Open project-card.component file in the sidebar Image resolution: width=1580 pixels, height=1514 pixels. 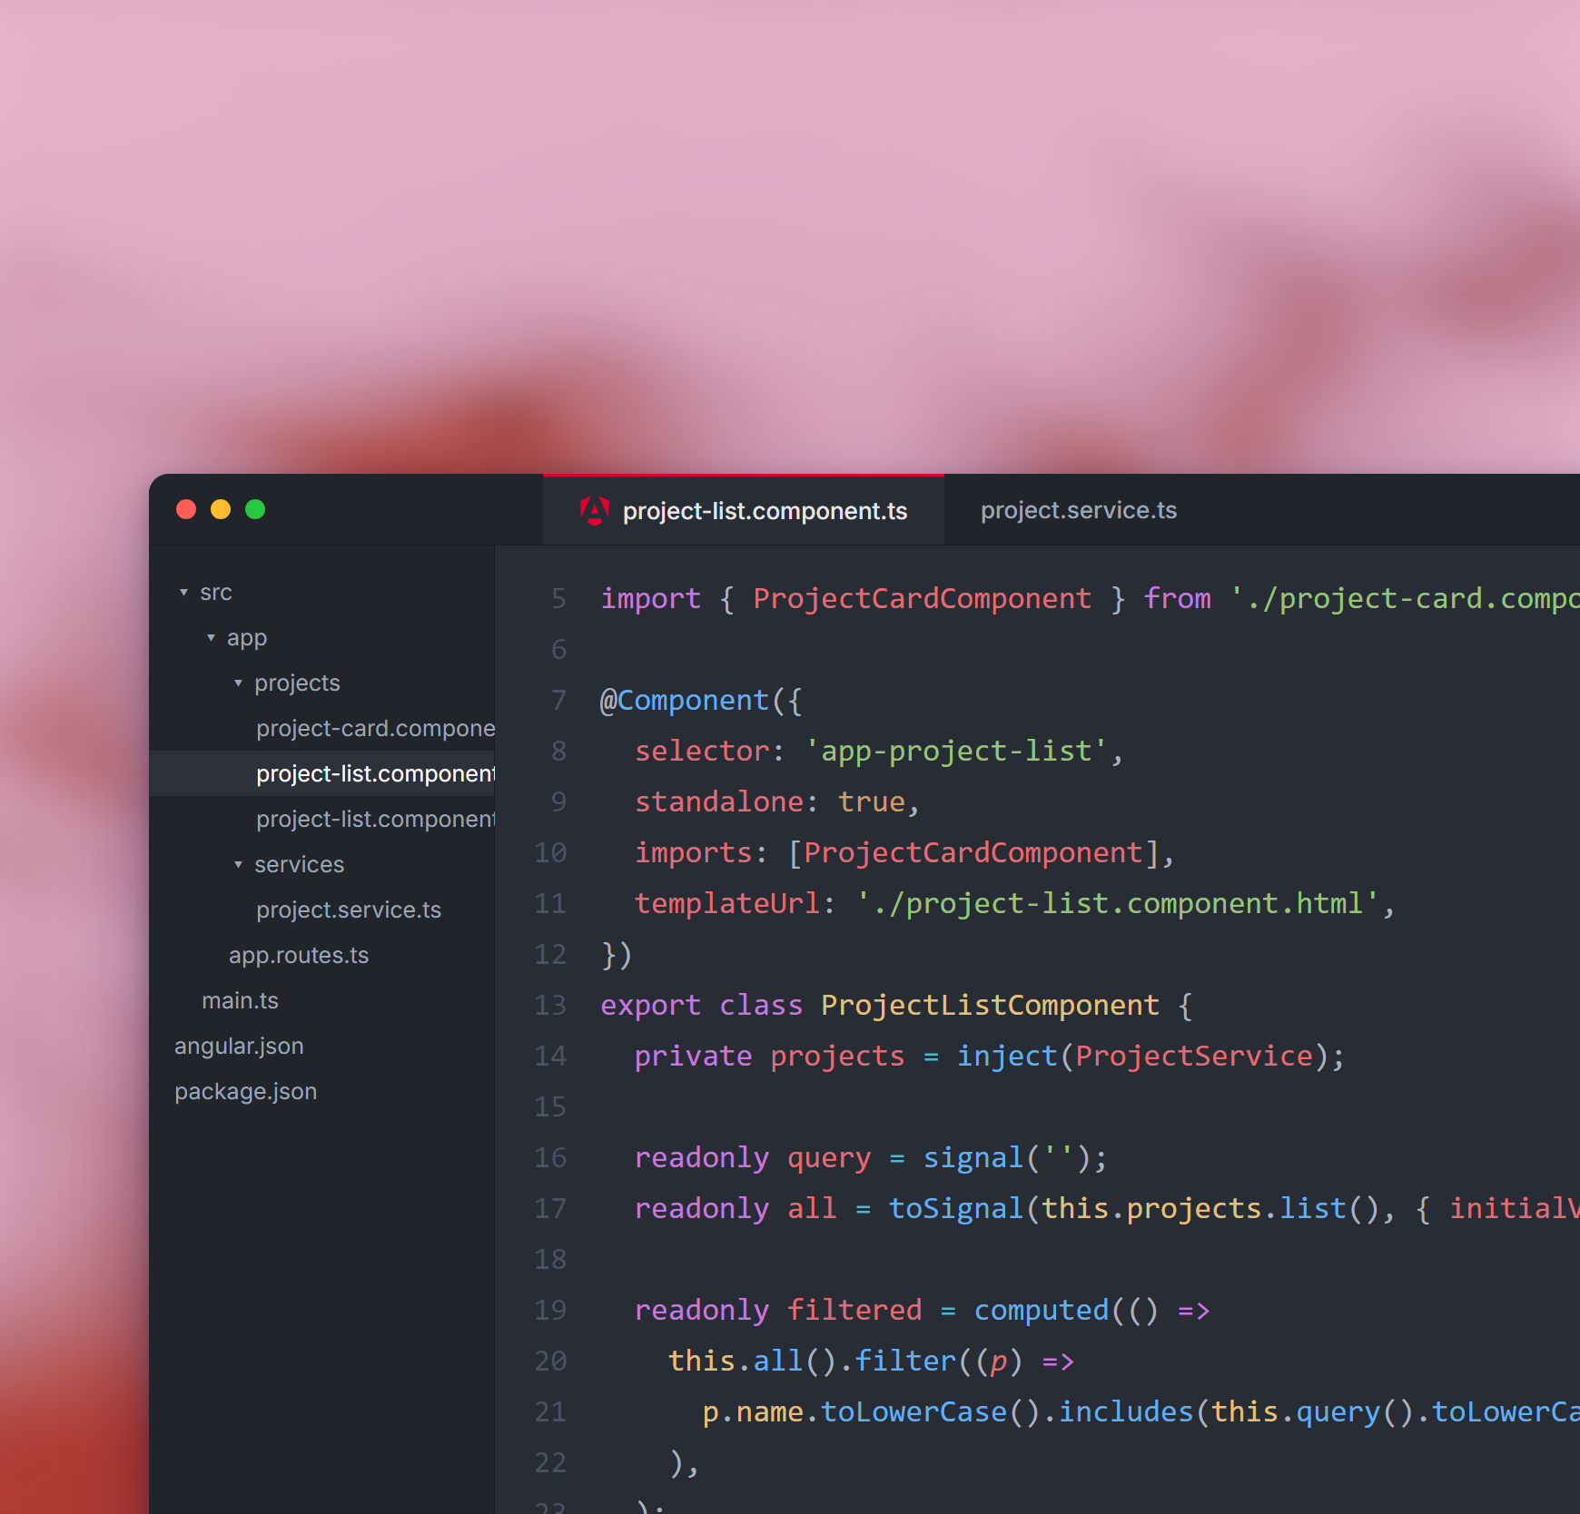[x=322, y=728]
